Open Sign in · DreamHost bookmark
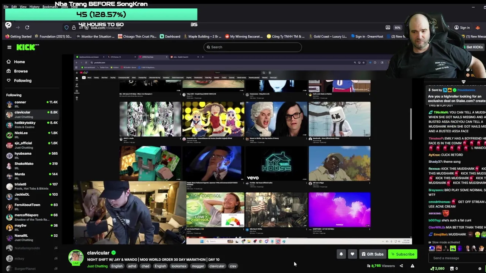This screenshot has width=486, height=273. pos(367,36)
